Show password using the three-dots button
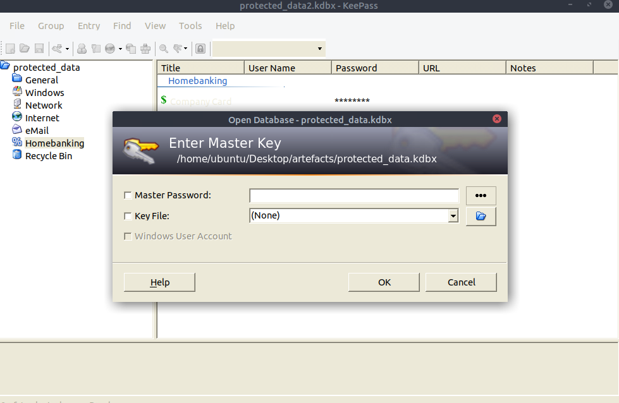Screen dimensions: 619x403 (x=481, y=196)
